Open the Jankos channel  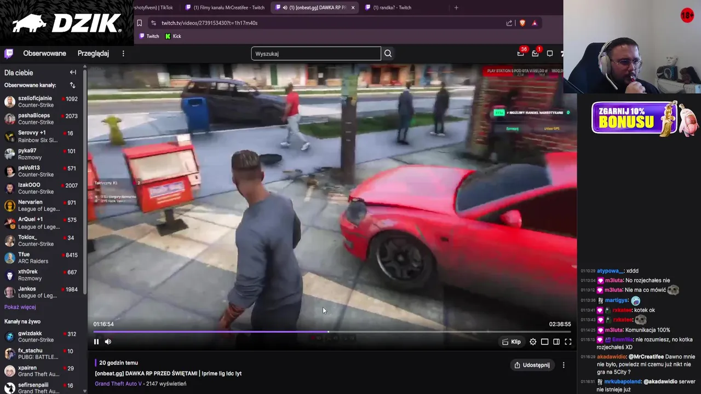42,292
